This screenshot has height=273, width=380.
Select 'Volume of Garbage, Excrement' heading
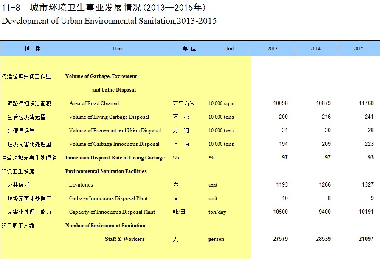click(x=101, y=76)
